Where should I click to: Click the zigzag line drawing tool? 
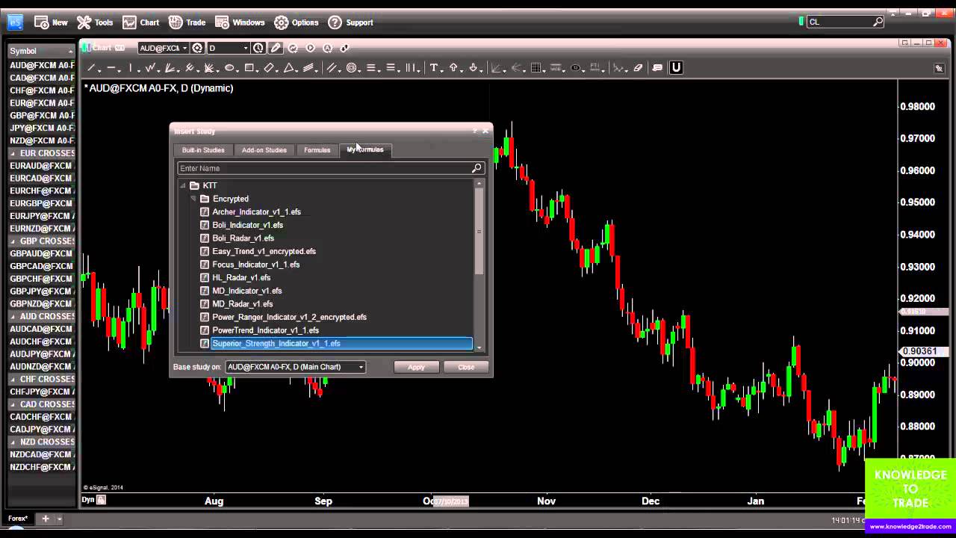tap(150, 68)
